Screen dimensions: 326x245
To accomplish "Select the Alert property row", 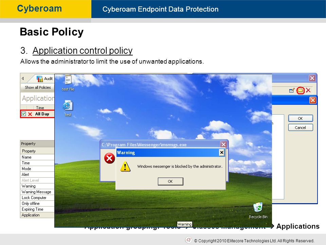I will pos(37,175).
